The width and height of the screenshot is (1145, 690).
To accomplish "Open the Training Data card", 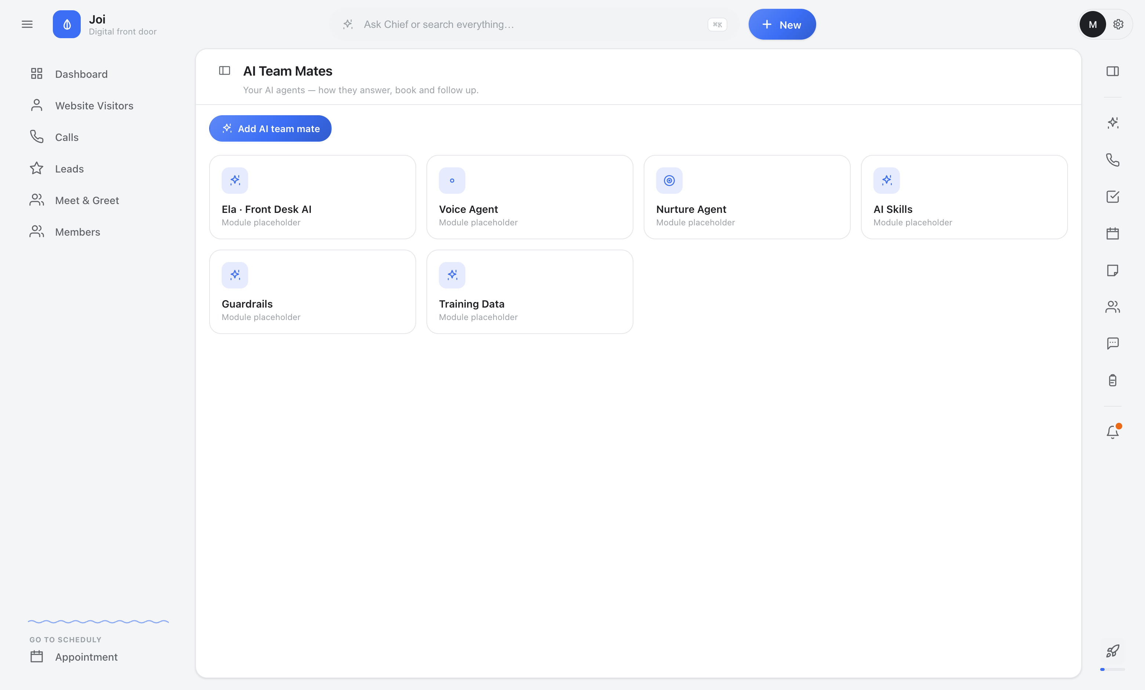I will (x=530, y=292).
